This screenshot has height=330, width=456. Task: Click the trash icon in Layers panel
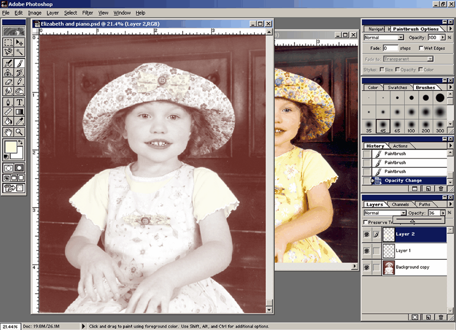point(442,317)
